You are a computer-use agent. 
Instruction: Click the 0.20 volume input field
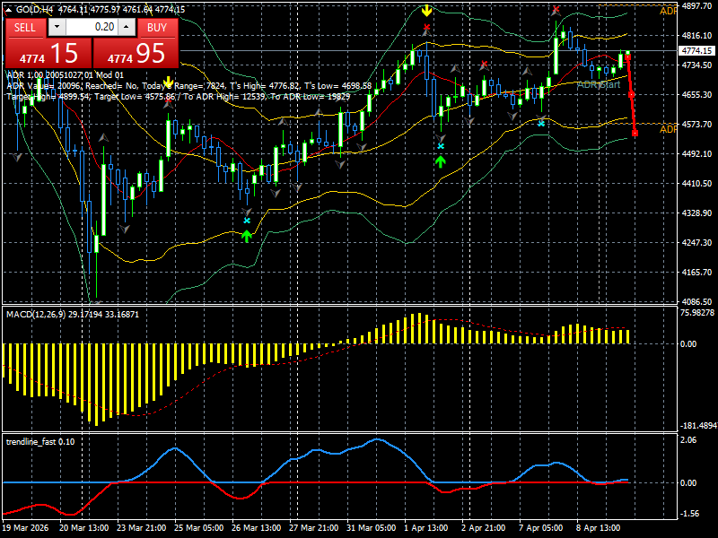(x=92, y=27)
